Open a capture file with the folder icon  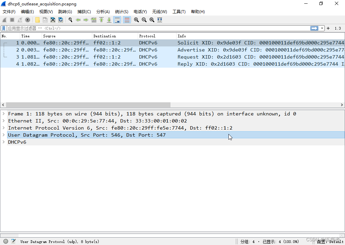[x=37, y=20]
